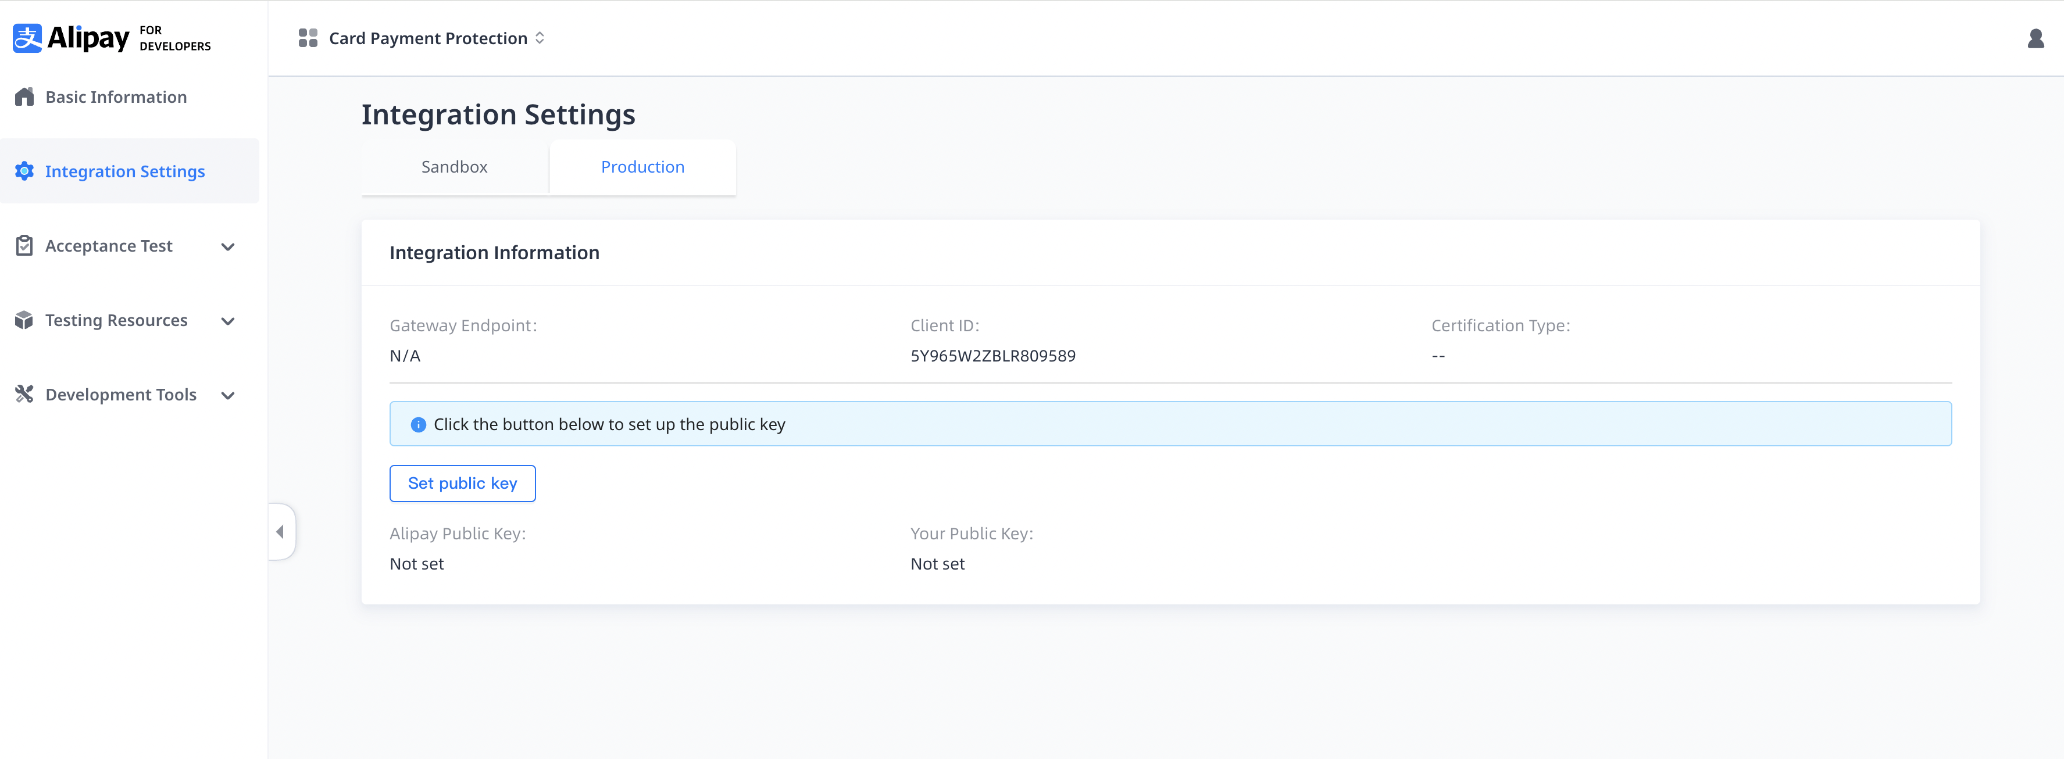Open the user profile icon
The image size is (2064, 759).
point(2035,38)
